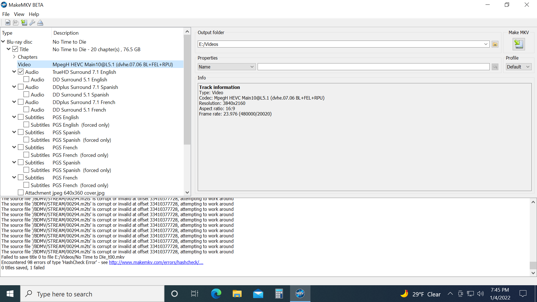This screenshot has width=537, height=302.
Task: Click the taskbar clock and date
Action: pyautogui.click(x=500, y=294)
